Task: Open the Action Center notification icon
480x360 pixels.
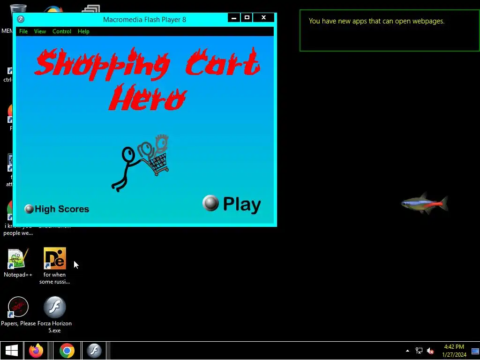Action: (475, 351)
